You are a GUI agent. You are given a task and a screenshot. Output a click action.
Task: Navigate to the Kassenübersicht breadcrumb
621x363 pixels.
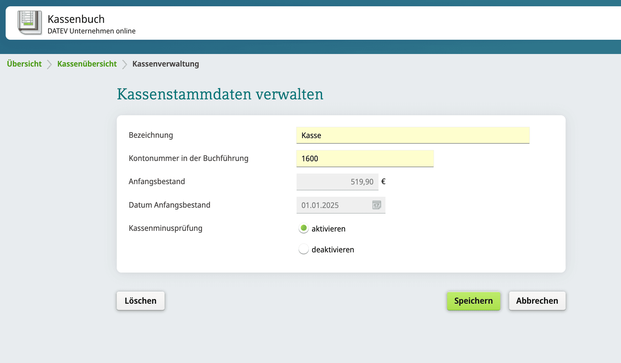87,64
